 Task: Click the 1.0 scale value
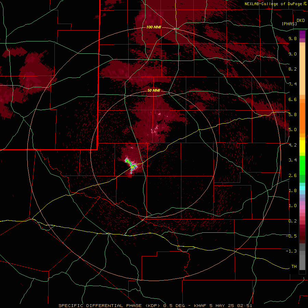click(293, 206)
